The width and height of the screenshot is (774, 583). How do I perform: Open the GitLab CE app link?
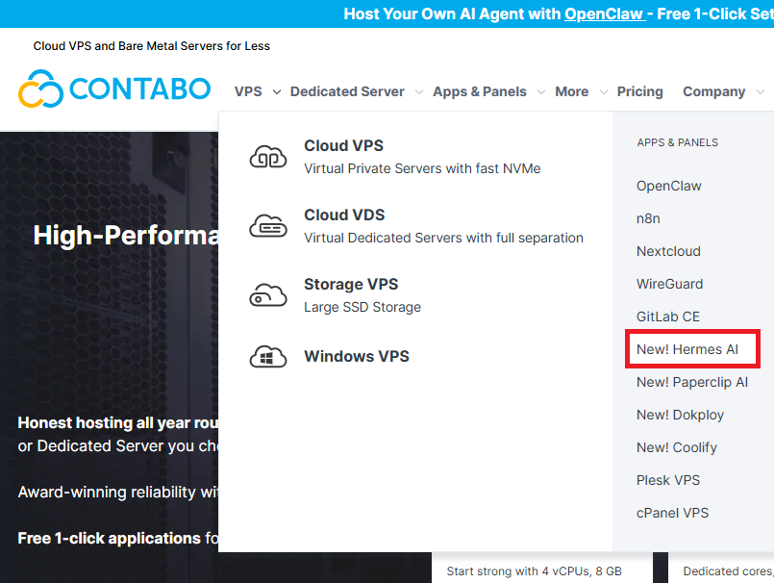[x=668, y=317]
